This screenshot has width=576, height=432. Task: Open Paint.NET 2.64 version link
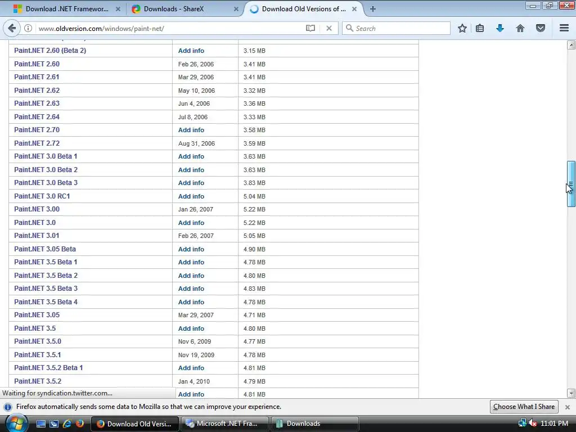click(37, 117)
